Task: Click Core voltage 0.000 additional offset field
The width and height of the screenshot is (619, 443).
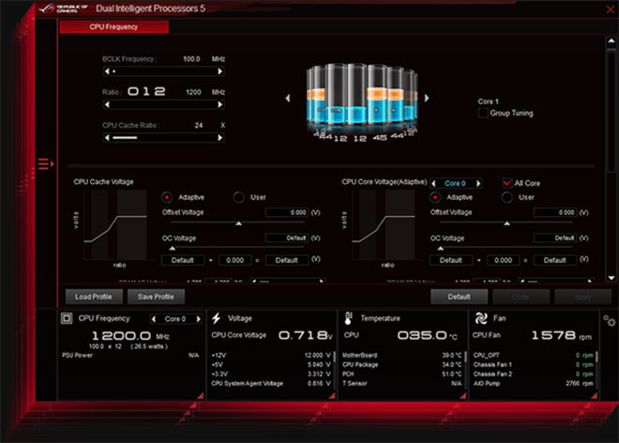Action: [503, 260]
